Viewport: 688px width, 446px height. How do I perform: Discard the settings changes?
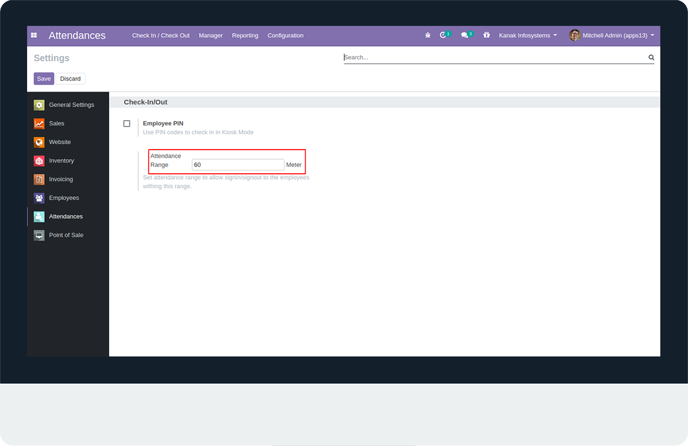click(70, 78)
